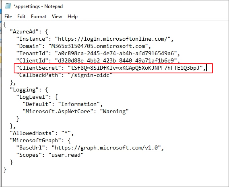This screenshot has height=187, width=229.
Task: Click the "Scopes" key text
Action: click(x=29, y=155)
